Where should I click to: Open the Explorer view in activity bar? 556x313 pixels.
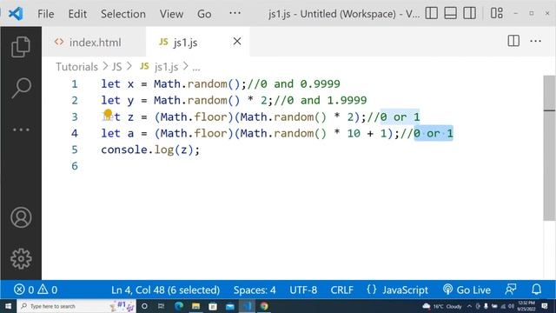click(x=21, y=47)
